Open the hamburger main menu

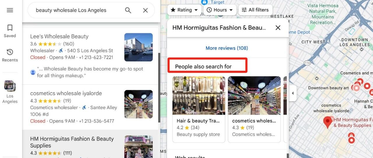point(10,10)
